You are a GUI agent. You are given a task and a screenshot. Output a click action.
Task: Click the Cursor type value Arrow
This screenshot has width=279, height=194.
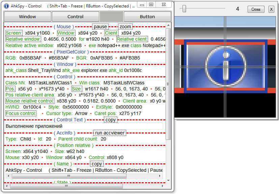tap(81, 113)
